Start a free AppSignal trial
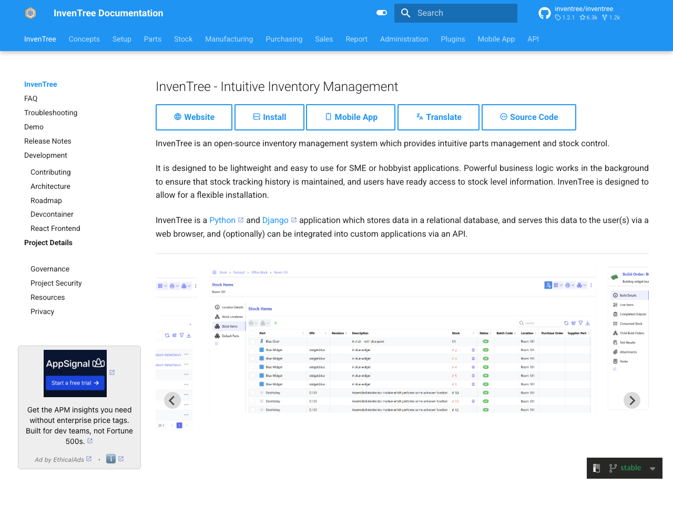The width and height of the screenshot is (673, 505). click(x=75, y=383)
